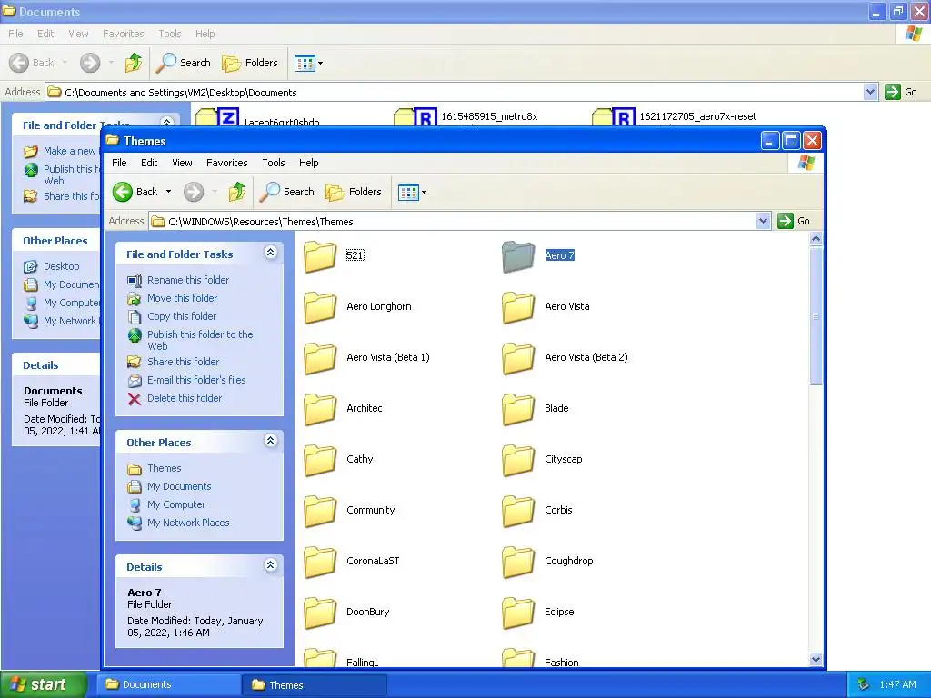Screen dimensions: 931x698
Task: Open My Computer in Themes Other Places
Action: click(x=176, y=504)
